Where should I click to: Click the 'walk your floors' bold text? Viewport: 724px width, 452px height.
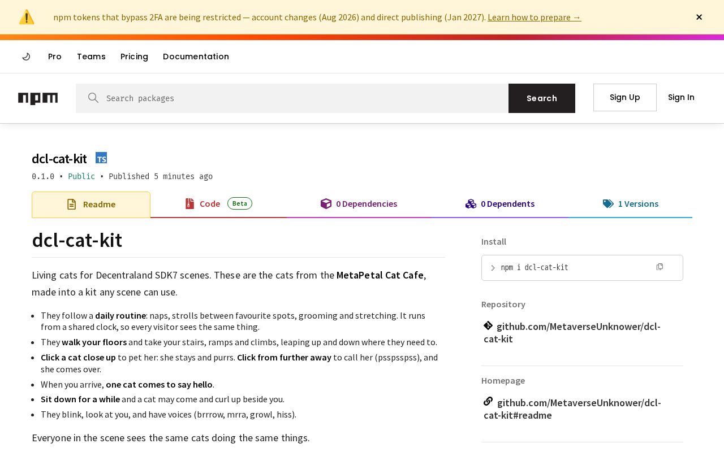94,342
